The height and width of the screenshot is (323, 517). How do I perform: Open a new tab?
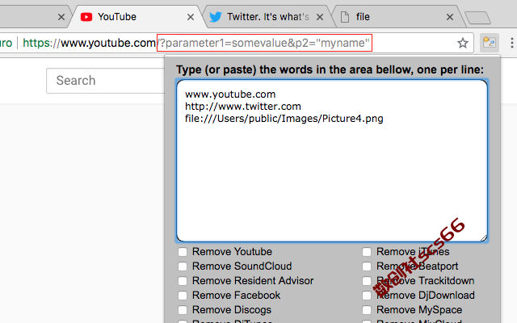coord(477,18)
